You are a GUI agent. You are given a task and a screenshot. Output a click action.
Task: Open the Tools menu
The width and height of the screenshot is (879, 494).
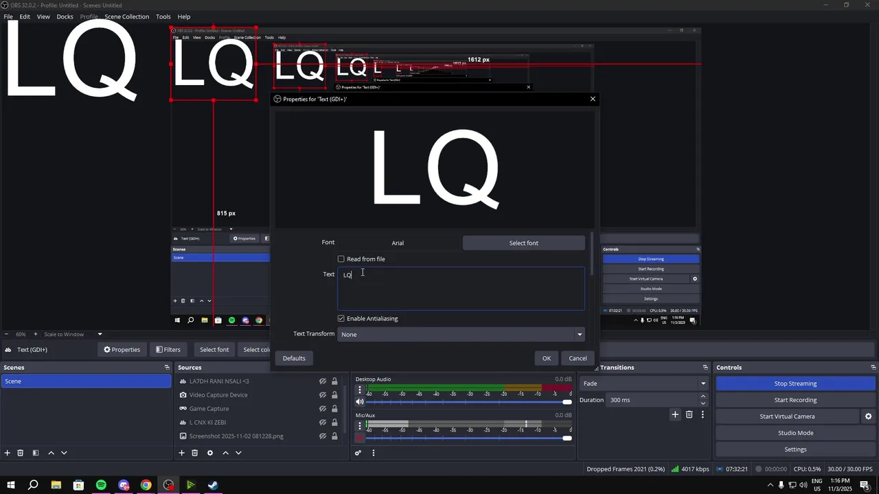(x=163, y=16)
